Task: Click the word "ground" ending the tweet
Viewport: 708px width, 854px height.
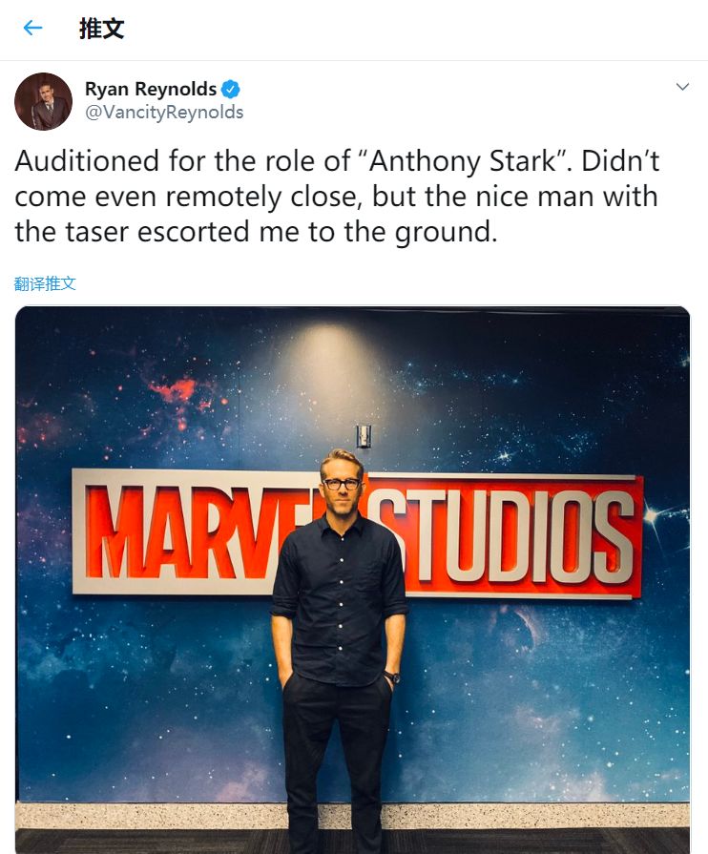Action: point(444,233)
